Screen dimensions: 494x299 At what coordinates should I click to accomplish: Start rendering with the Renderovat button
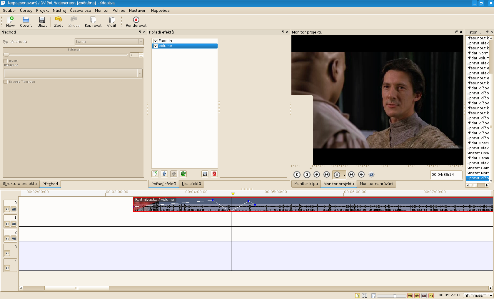(136, 22)
